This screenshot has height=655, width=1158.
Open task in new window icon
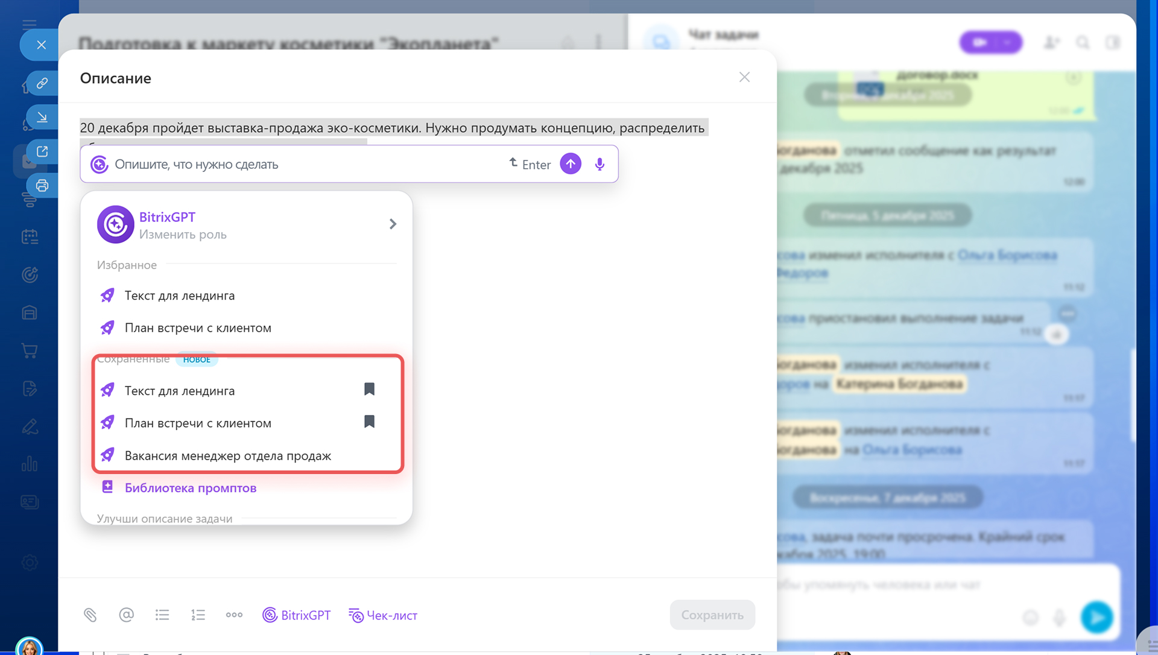coord(42,151)
